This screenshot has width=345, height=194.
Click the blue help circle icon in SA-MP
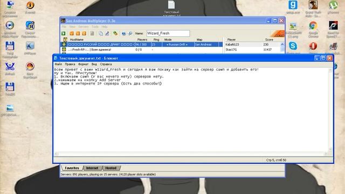(x=124, y=33)
